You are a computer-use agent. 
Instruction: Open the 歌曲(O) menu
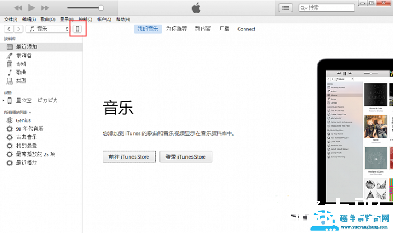pyautogui.click(x=48, y=20)
